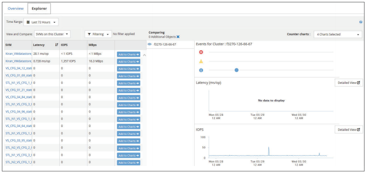Viewport: 366px width, 173px height.
Task: Click the calendar icon in Time Range
Action: 28,22
